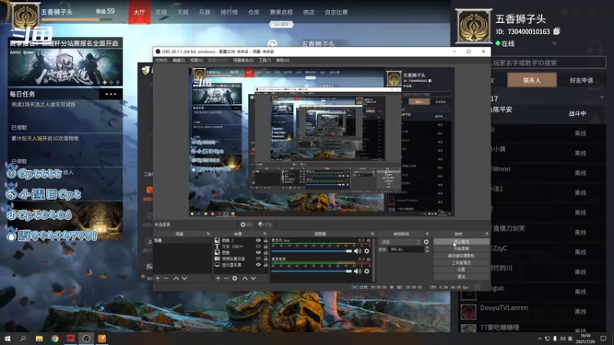Copy the player ID 730400010163
The width and height of the screenshot is (614, 345).
tap(557, 31)
